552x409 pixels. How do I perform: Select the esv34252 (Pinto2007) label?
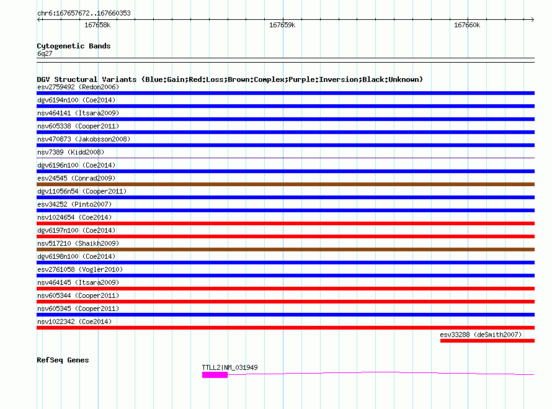coord(74,204)
